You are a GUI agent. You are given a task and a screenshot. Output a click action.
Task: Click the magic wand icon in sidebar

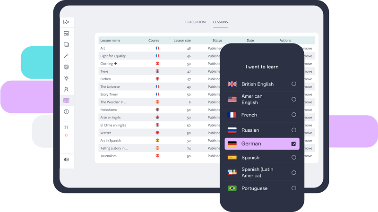pos(66,56)
